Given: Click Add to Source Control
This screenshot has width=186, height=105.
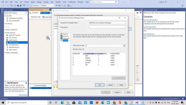Looking at the screenshot, I should click(x=171, y=99).
